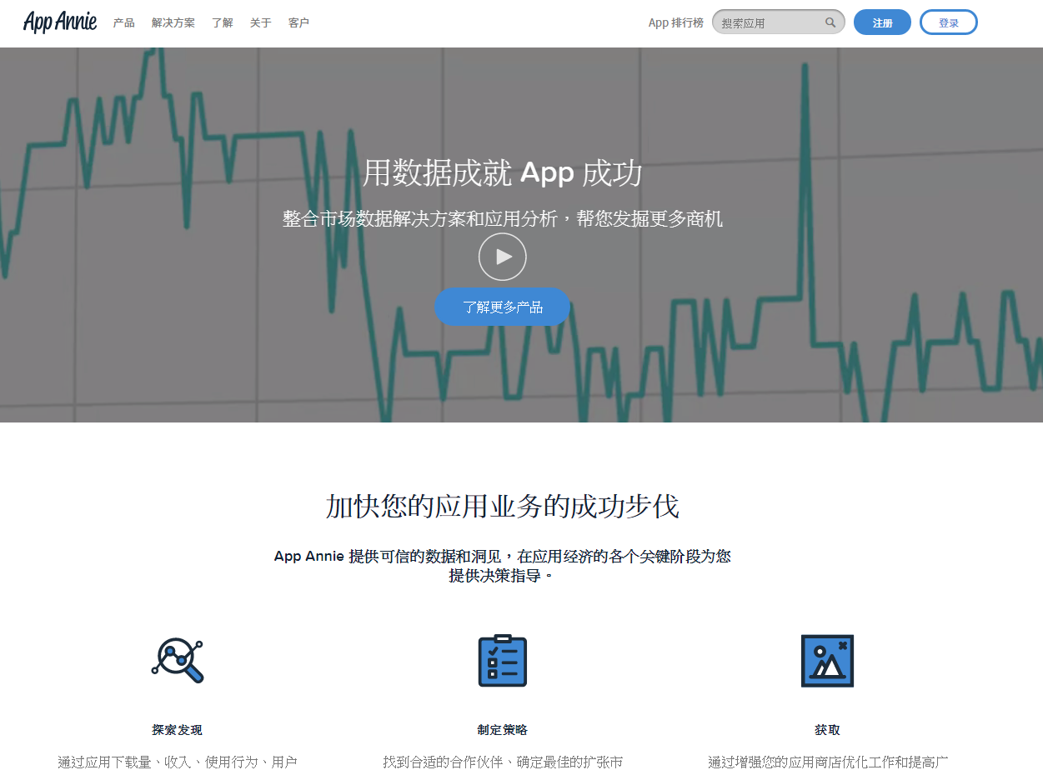This screenshot has height=775, width=1043.
Task: Click the 制定策略 clipboard checklist icon
Action: pos(502,661)
